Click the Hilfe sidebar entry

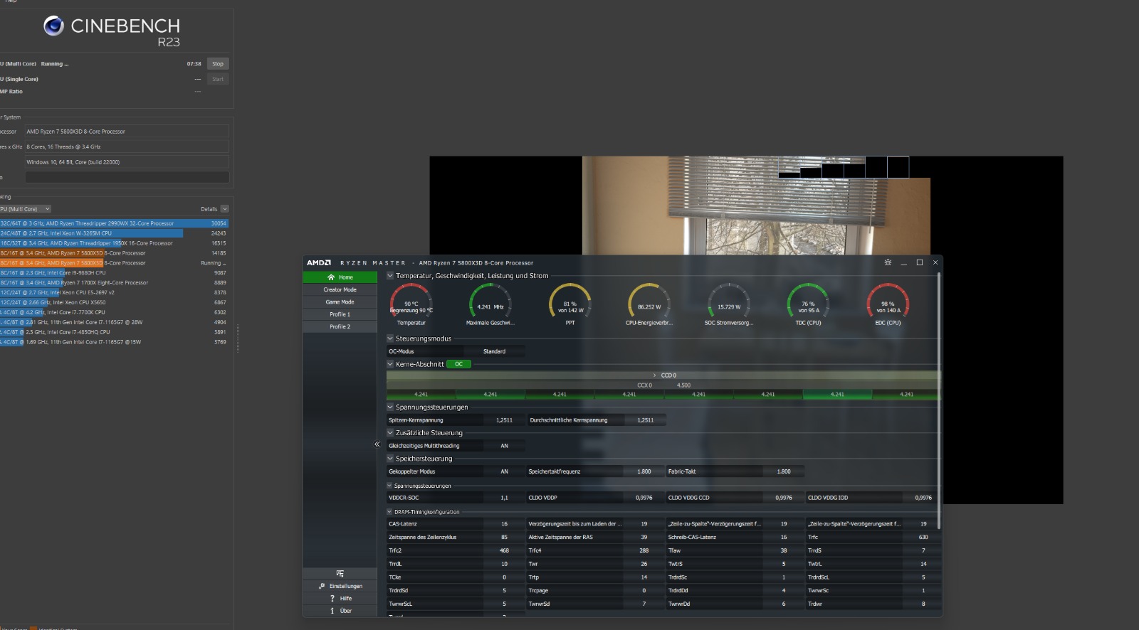coord(340,598)
